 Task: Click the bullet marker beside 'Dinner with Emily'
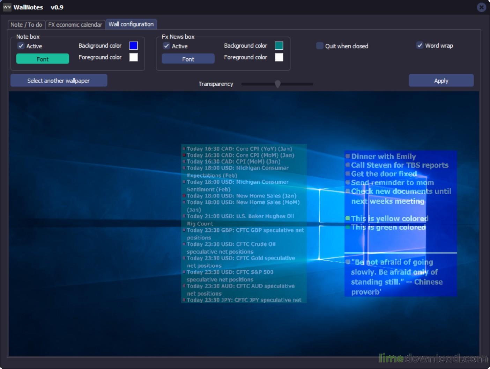click(347, 156)
